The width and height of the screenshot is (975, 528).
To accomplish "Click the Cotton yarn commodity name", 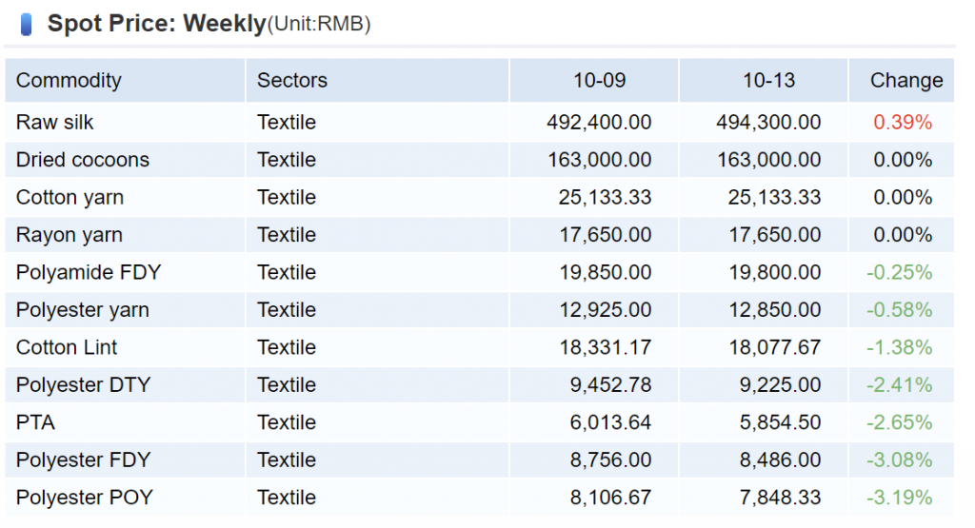I will click(70, 198).
